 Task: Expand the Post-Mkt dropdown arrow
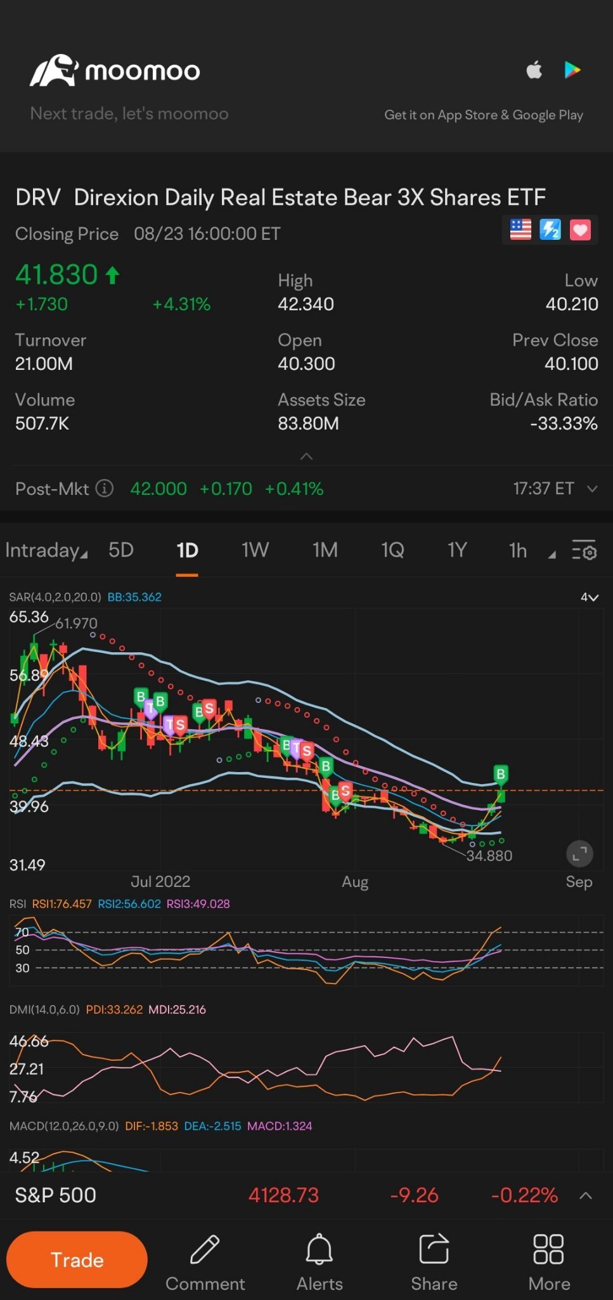pos(592,489)
